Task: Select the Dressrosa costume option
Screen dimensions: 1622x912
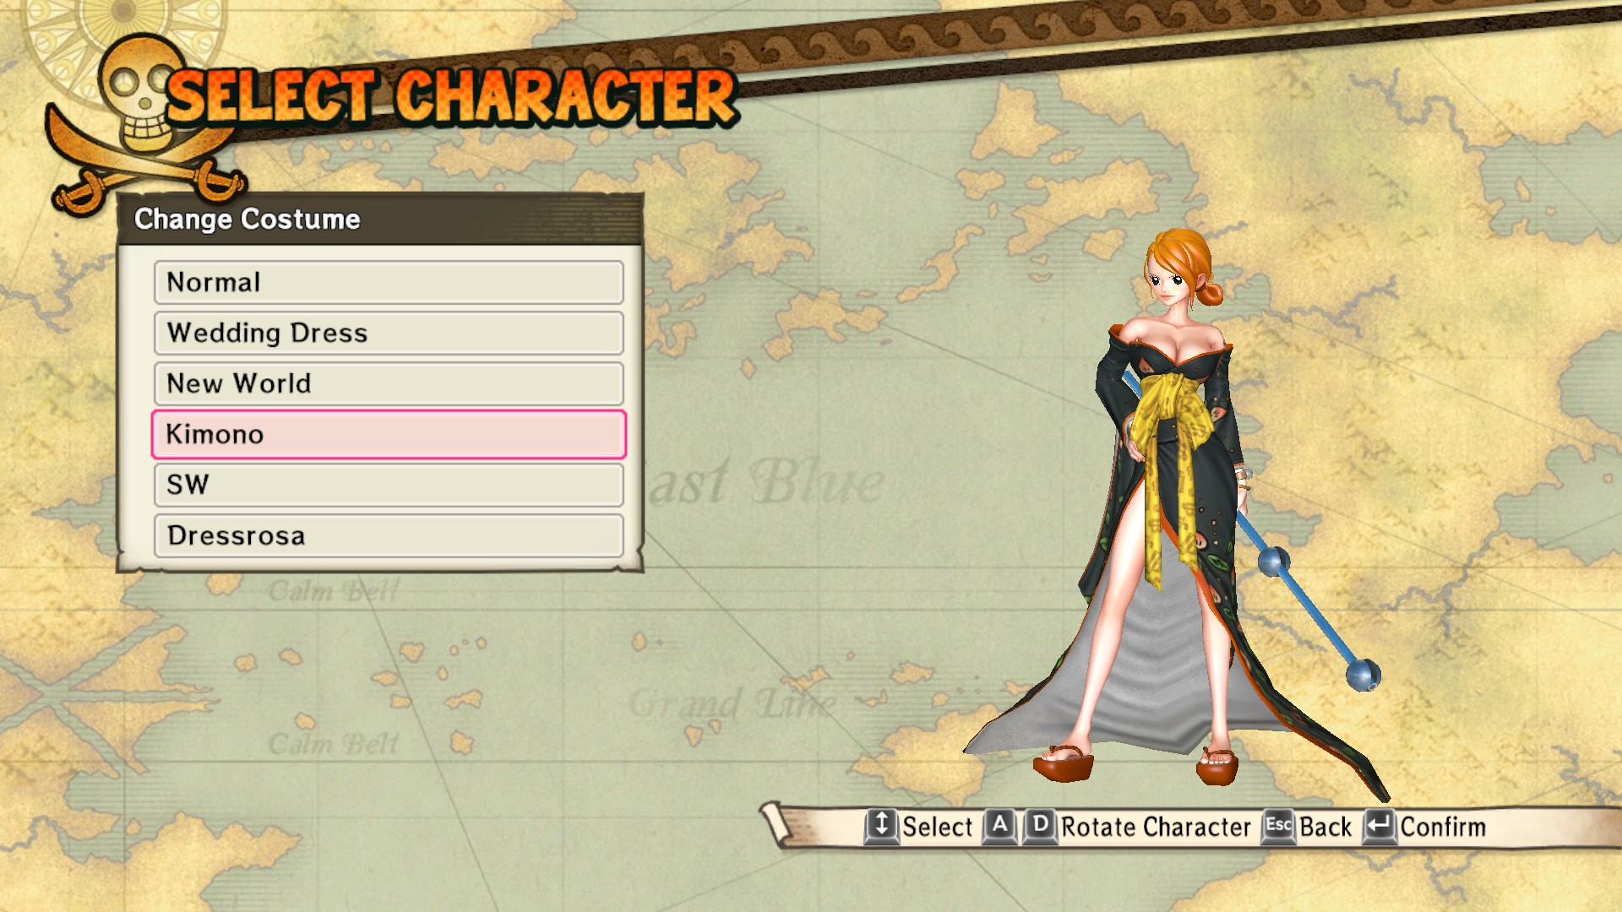Action: click(x=389, y=535)
